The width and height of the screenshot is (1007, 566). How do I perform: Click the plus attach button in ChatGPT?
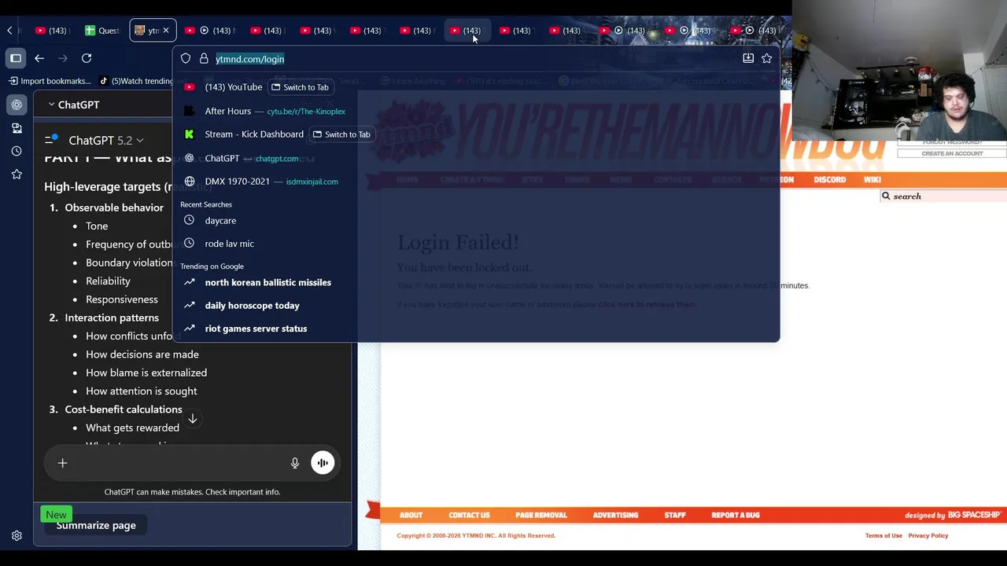coord(63,463)
